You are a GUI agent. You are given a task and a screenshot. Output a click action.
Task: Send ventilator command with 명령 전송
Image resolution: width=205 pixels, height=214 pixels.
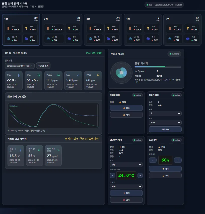tap(165, 129)
